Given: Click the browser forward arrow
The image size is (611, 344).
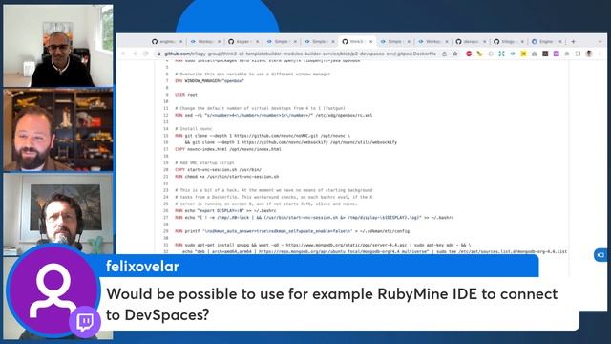Looking at the screenshot, I should [135, 54].
